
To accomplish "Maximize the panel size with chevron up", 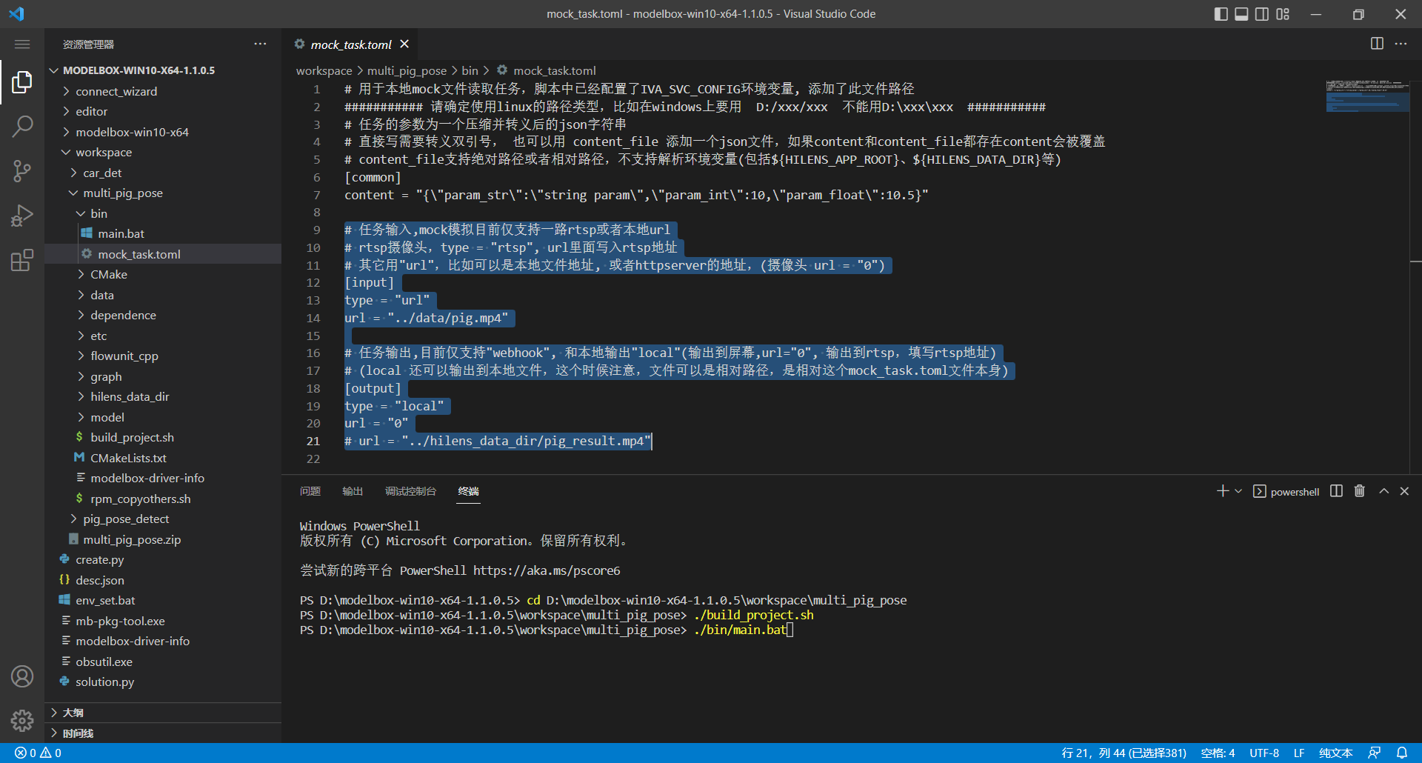I will 1383,491.
